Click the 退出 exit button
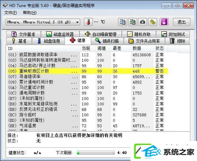 pyautogui.click(x=182, y=22)
